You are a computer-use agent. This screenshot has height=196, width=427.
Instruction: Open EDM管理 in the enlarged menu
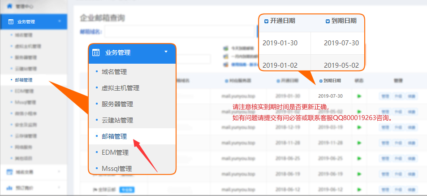[115, 152]
